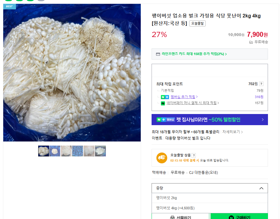Choose 팽이버섯 4kg (+4,600원) option

point(210,208)
